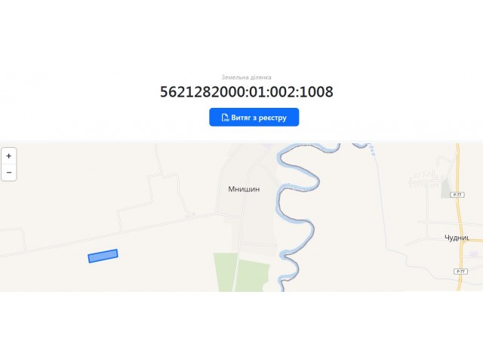Click the Земельна ділянка caption

(246, 77)
